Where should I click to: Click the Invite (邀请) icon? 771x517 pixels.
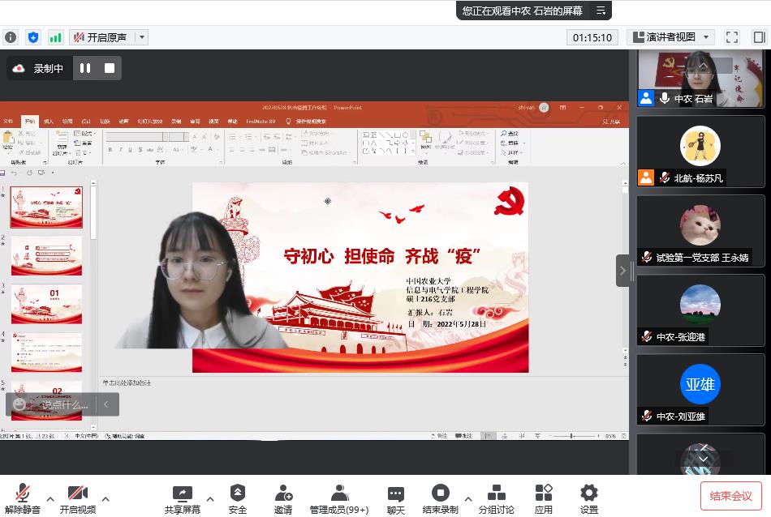click(x=282, y=493)
